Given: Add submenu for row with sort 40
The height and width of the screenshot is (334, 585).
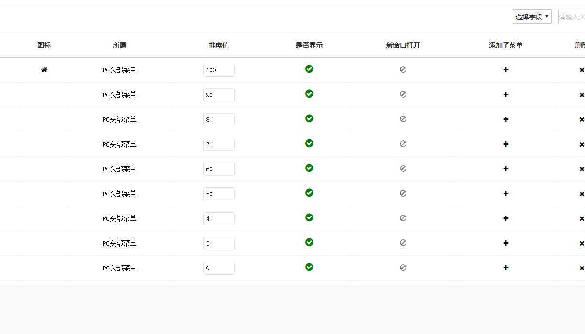Looking at the screenshot, I should click(505, 218).
